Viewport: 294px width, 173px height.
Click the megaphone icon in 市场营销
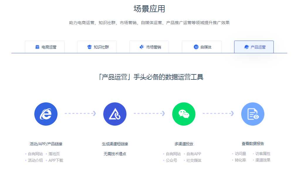(142, 47)
